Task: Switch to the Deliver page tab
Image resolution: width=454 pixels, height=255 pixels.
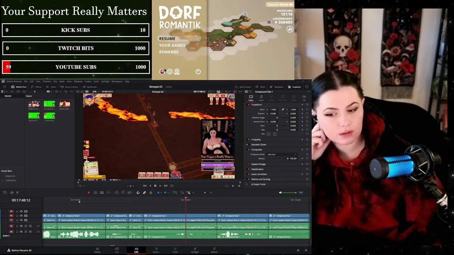Action: click(214, 250)
